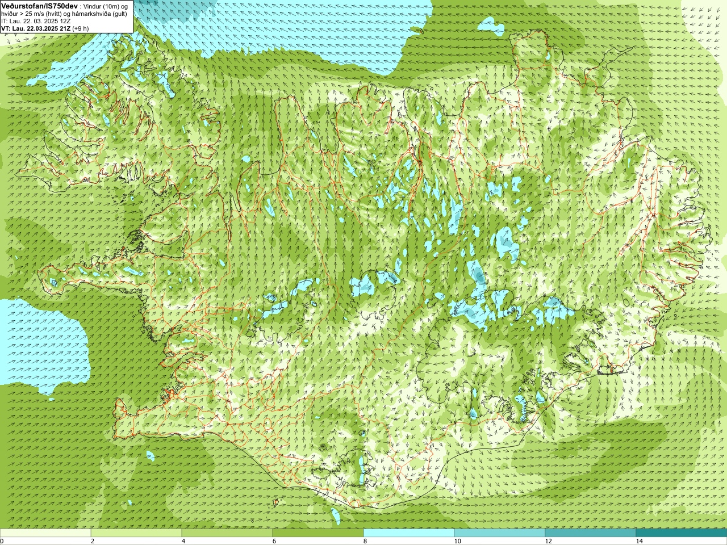Click the light cyan 8–10 m/s legend swatch
The width and height of the screenshot is (727, 545).
click(x=409, y=533)
